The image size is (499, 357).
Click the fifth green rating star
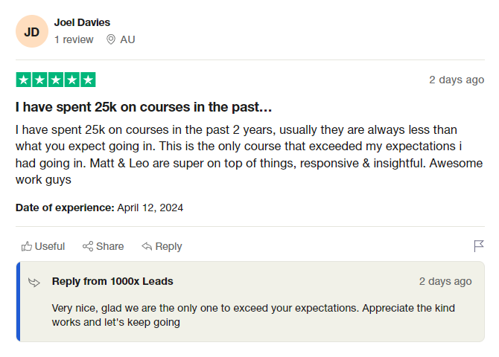pos(88,80)
